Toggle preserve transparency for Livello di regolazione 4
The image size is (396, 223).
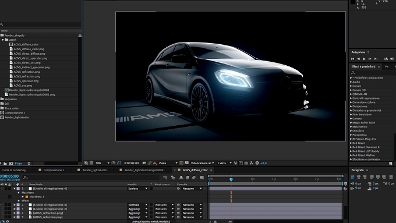coord(151,189)
